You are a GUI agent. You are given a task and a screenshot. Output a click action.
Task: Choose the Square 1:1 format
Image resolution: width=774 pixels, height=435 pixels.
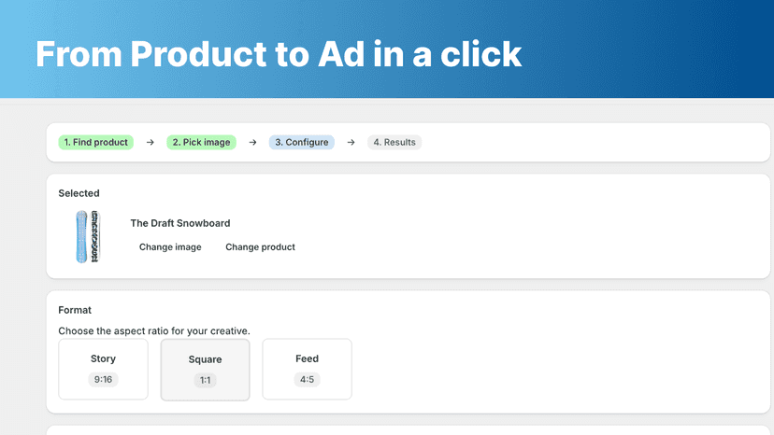pos(205,370)
